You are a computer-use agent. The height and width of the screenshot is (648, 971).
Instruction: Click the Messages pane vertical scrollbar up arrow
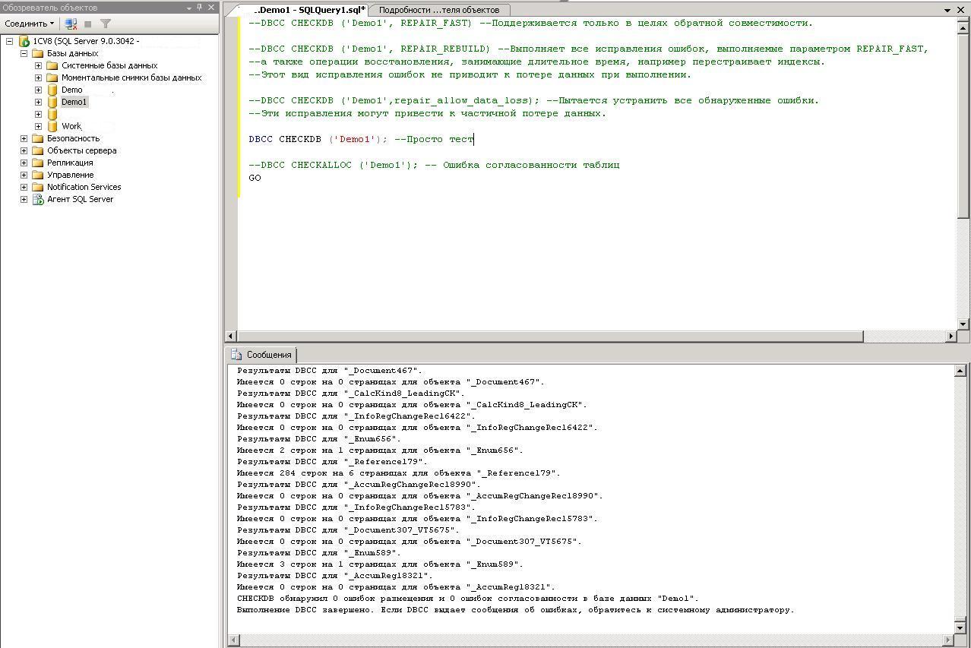pyautogui.click(x=960, y=371)
